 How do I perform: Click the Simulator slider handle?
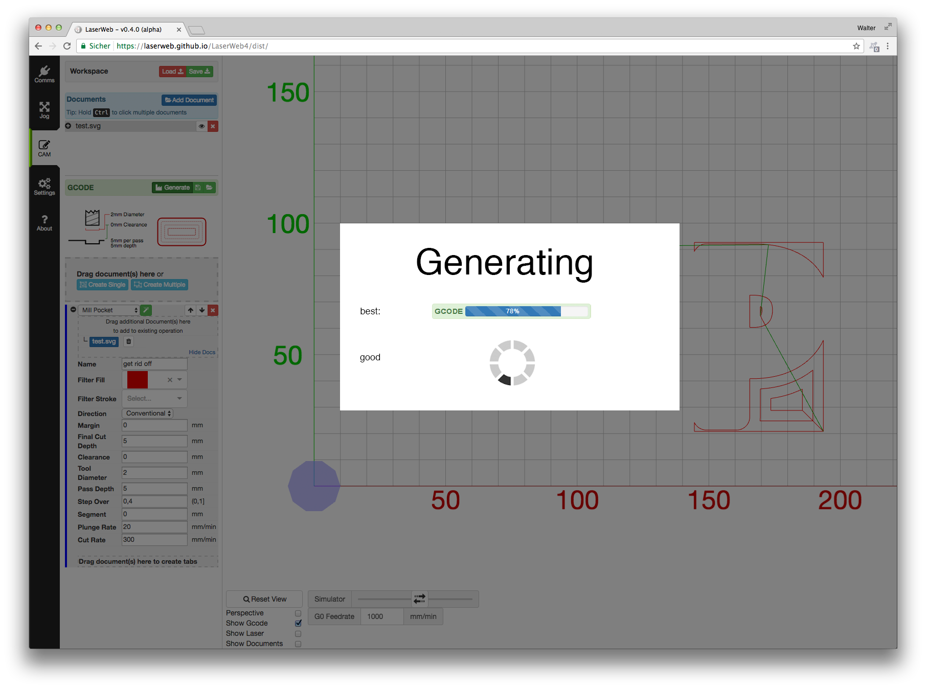[x=420, y=599]
